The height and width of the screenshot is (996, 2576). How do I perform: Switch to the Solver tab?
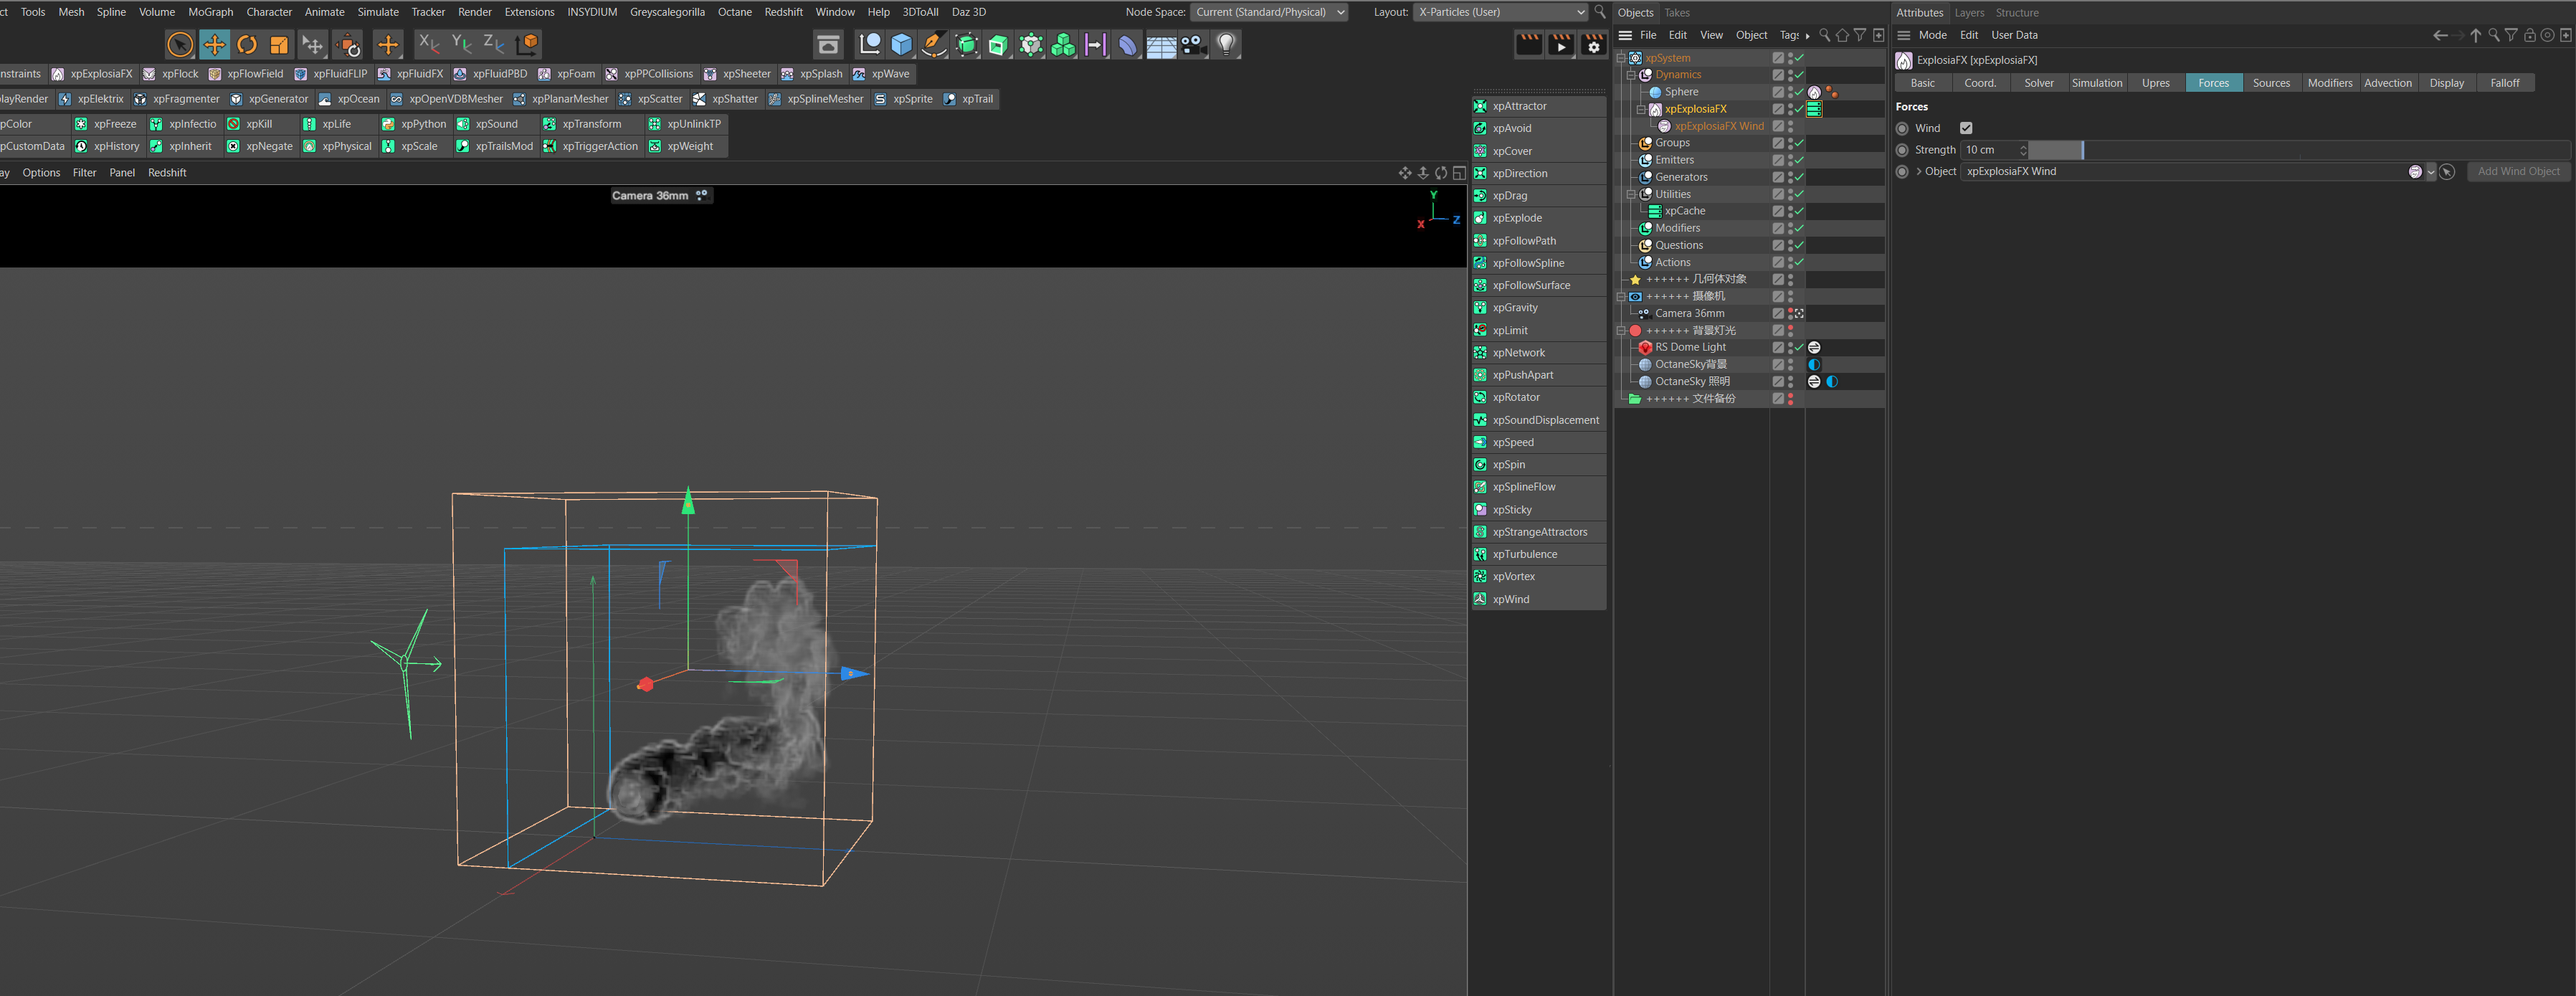pyautogui.click(x=2038, y=83)
